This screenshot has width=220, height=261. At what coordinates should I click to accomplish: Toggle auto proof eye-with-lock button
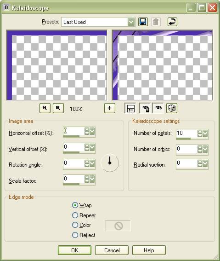point(145,108)
